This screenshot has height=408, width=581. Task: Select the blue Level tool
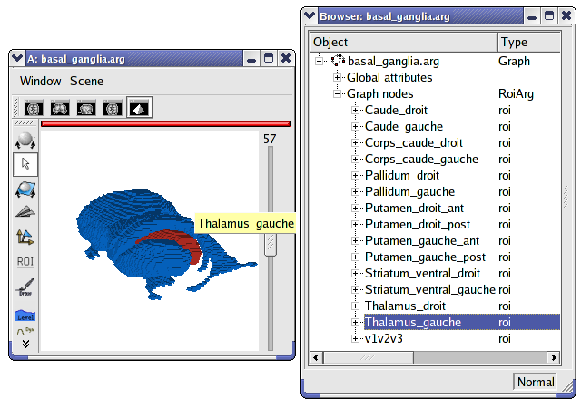coord(25,315)
